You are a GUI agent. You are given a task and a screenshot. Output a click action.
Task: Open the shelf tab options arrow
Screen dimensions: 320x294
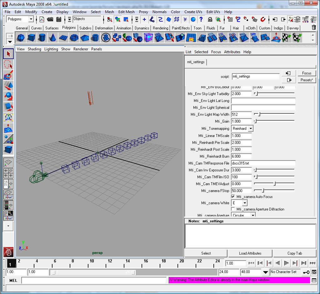coord(10,42)
